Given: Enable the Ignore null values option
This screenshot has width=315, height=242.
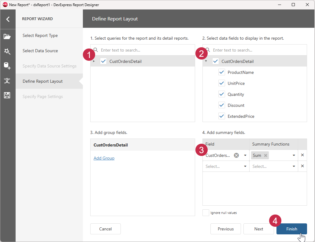Looking at the screenshot, I should click(206, 213).
